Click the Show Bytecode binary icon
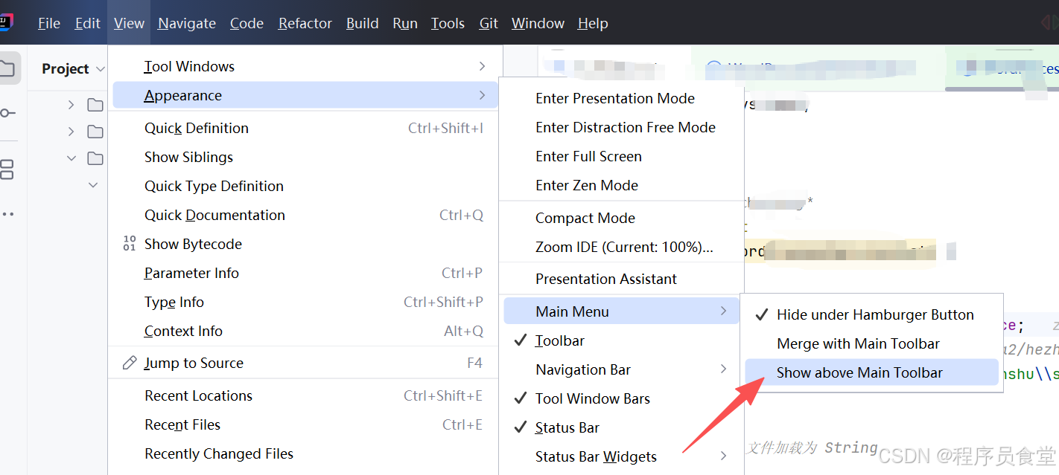This screenshot has width=1059, height=475. (x=130, y=244)
